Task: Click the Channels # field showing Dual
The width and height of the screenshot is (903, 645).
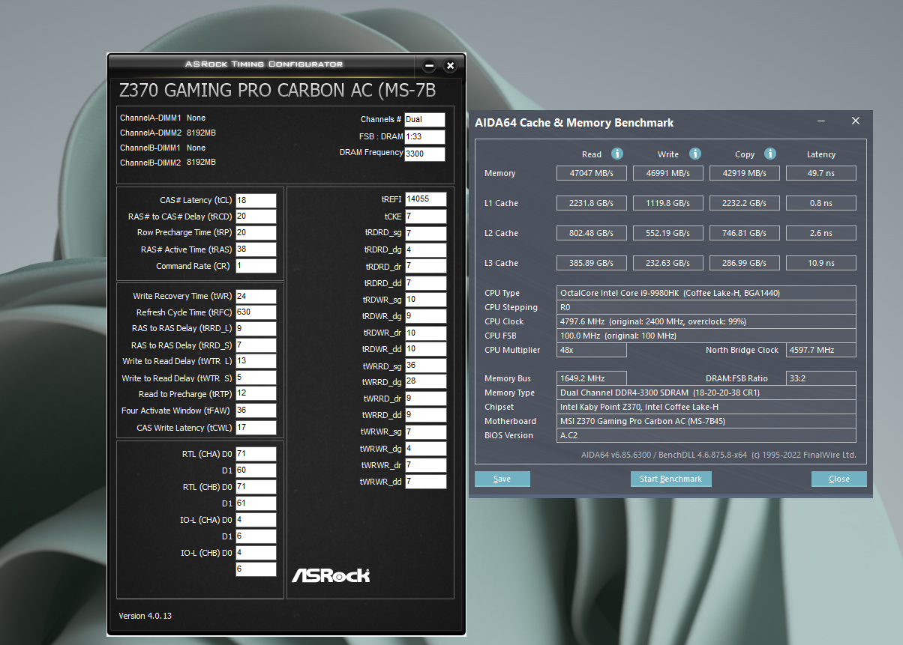Action: 424,120
